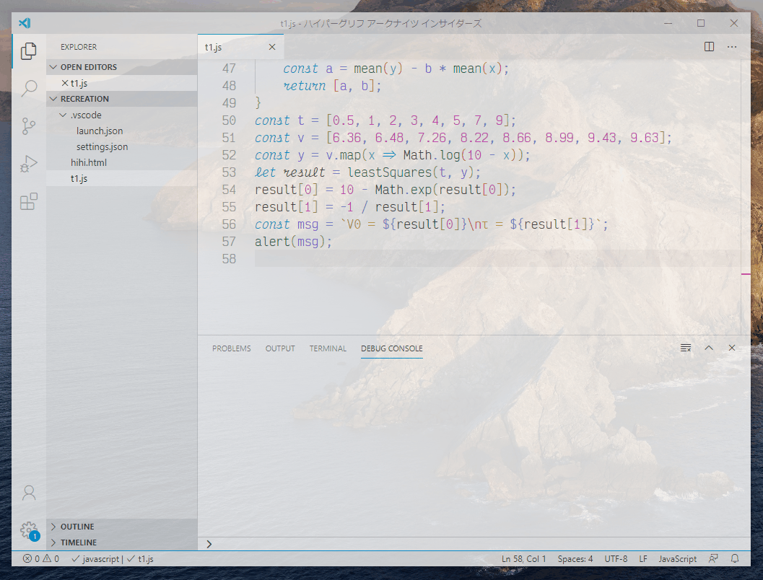Collapse the Open Editors section
763x580 pixels.
click(122, 67)
